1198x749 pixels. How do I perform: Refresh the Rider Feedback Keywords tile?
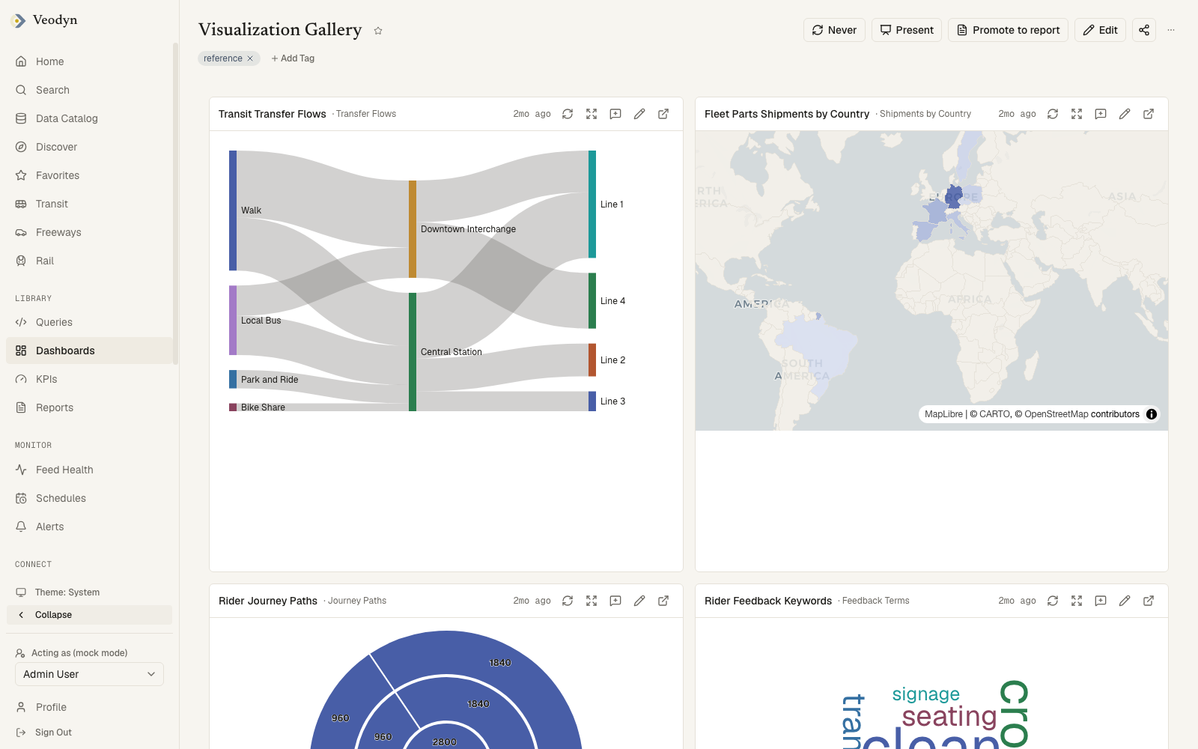[x=1053, y=601]
